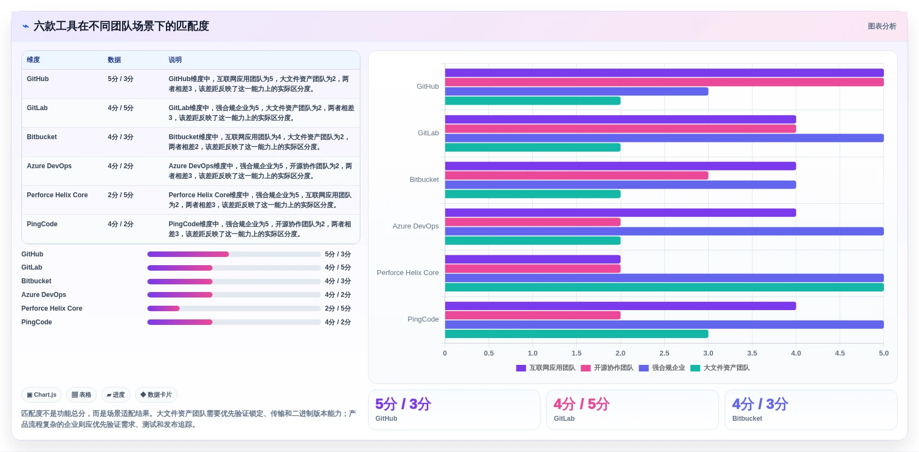The width and height of the screenshot is (919, 452).
Task: Select the Chart.js tag chip
Action: pyautogui.click(x=42, y=394)
